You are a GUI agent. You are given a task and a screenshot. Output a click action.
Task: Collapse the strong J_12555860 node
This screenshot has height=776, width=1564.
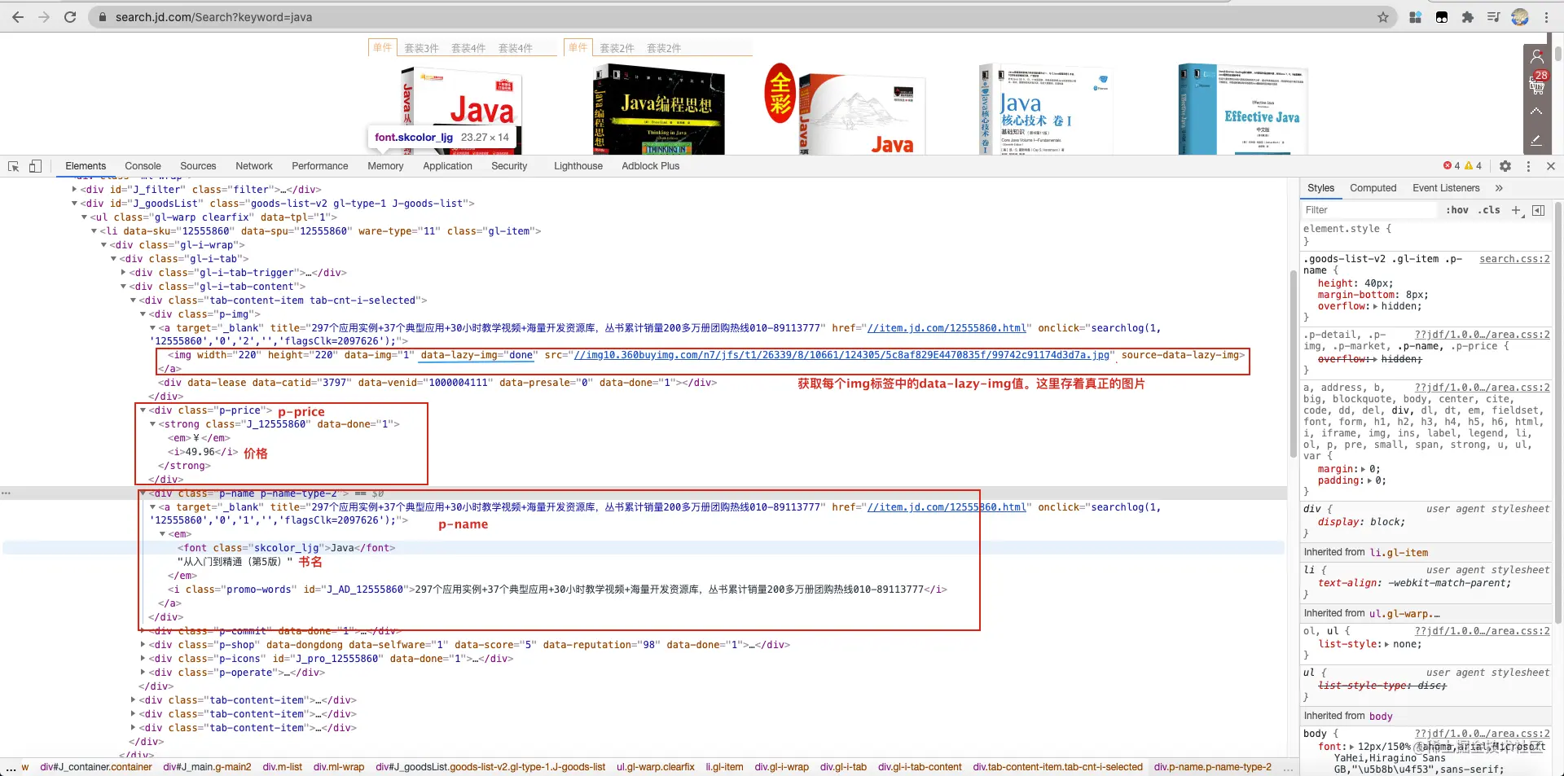(x=152, y=424)
